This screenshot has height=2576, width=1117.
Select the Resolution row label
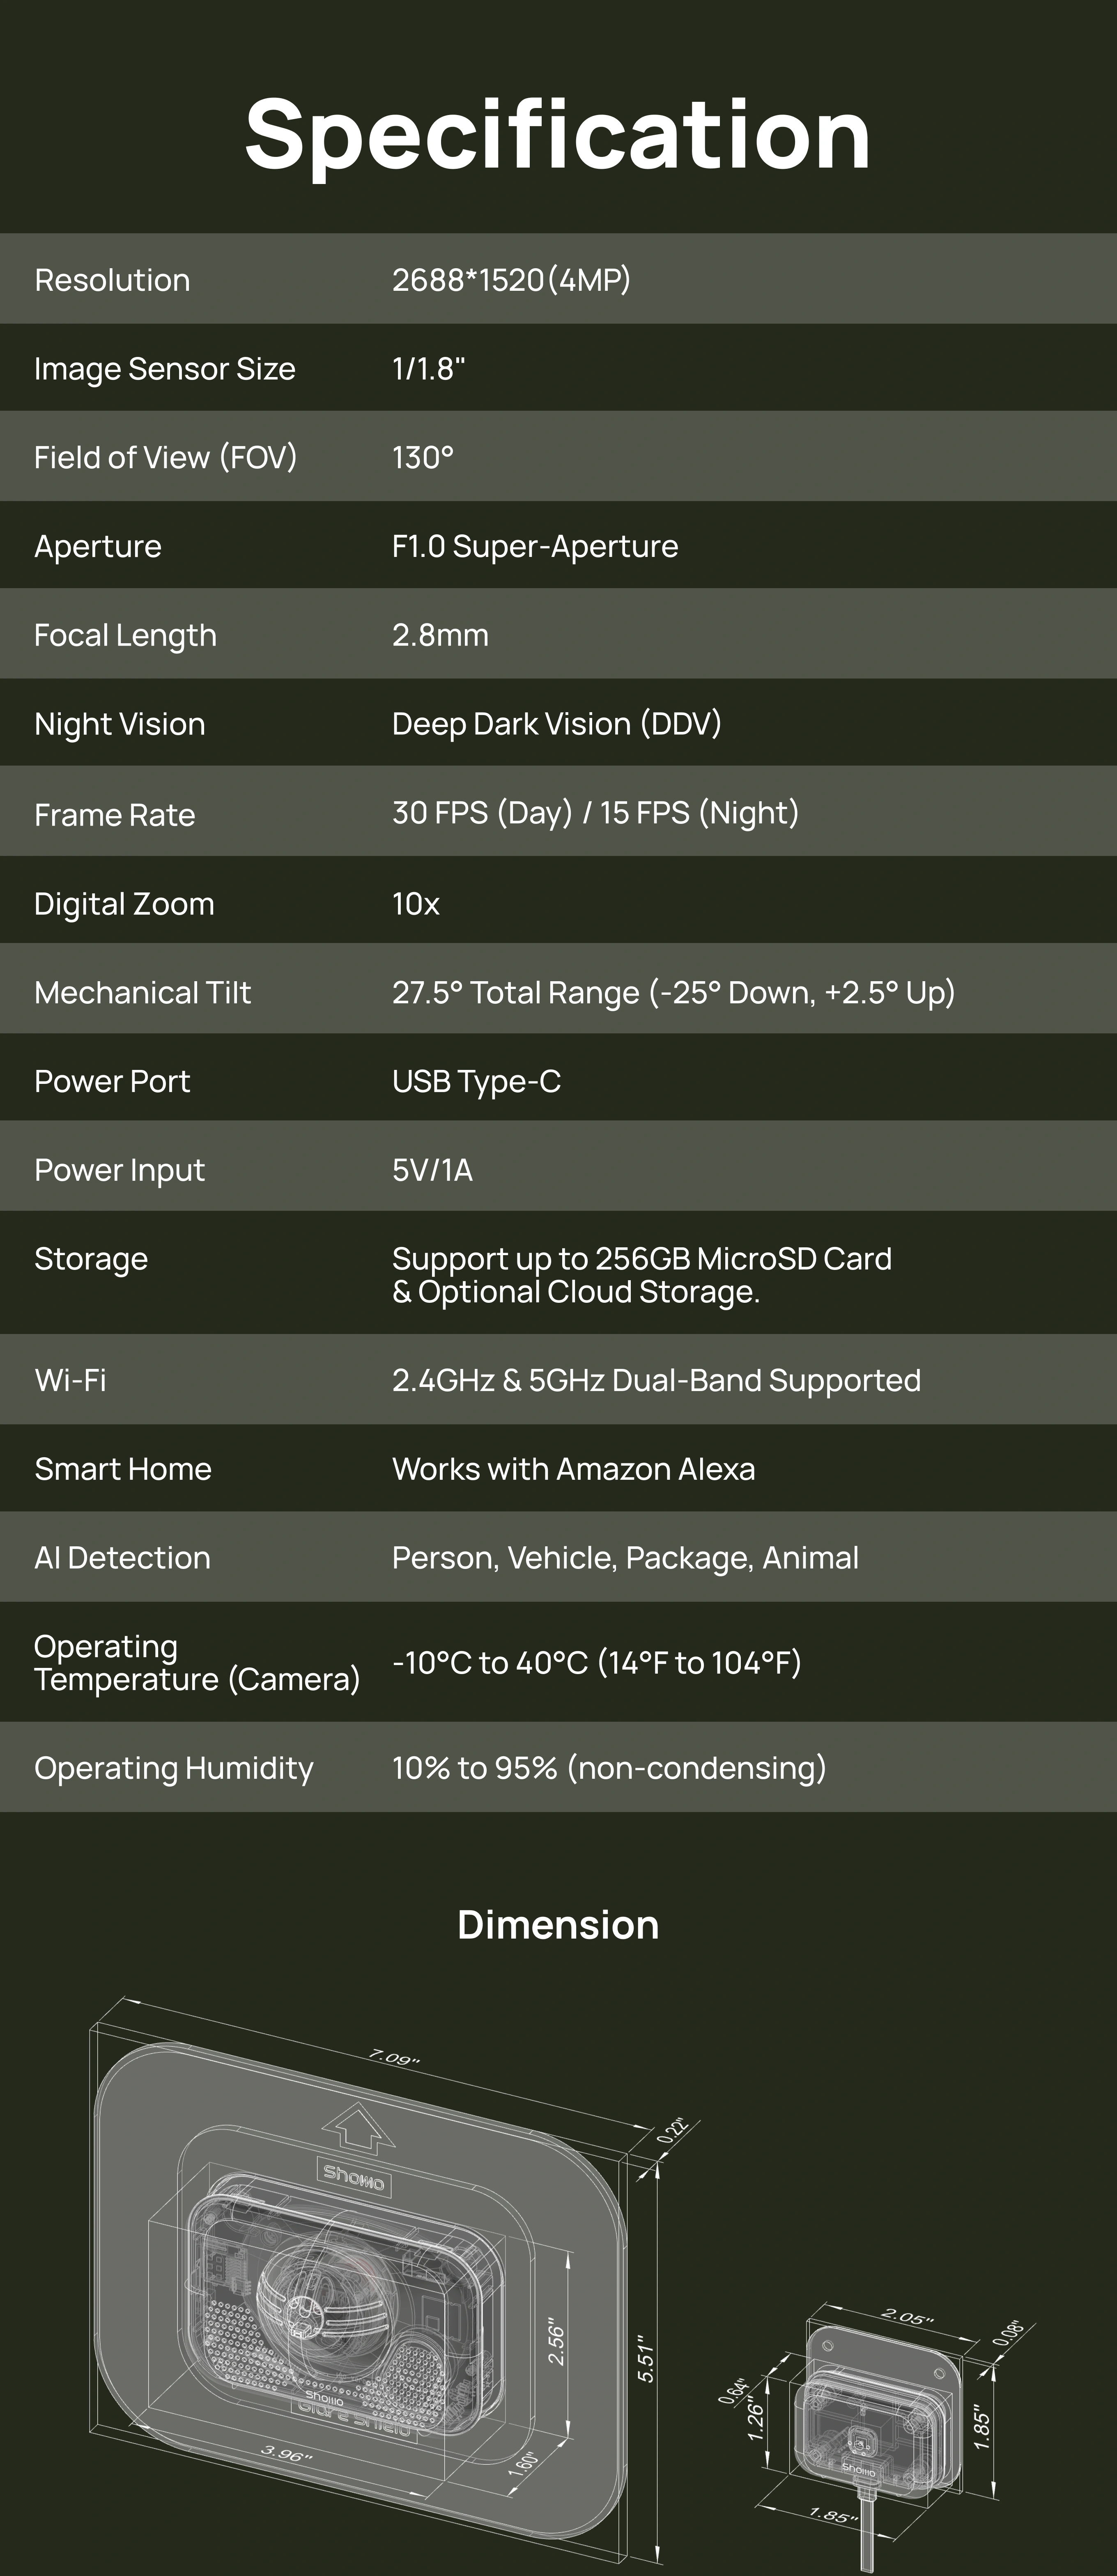(112, 280)
